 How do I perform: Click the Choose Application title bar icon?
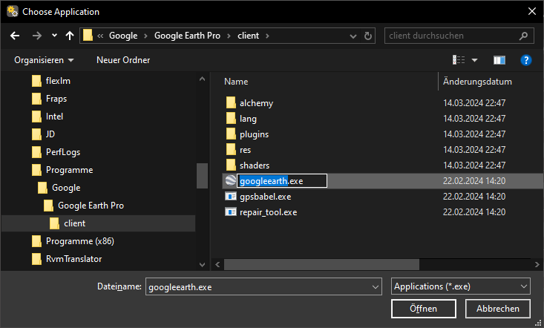[13, 11]
